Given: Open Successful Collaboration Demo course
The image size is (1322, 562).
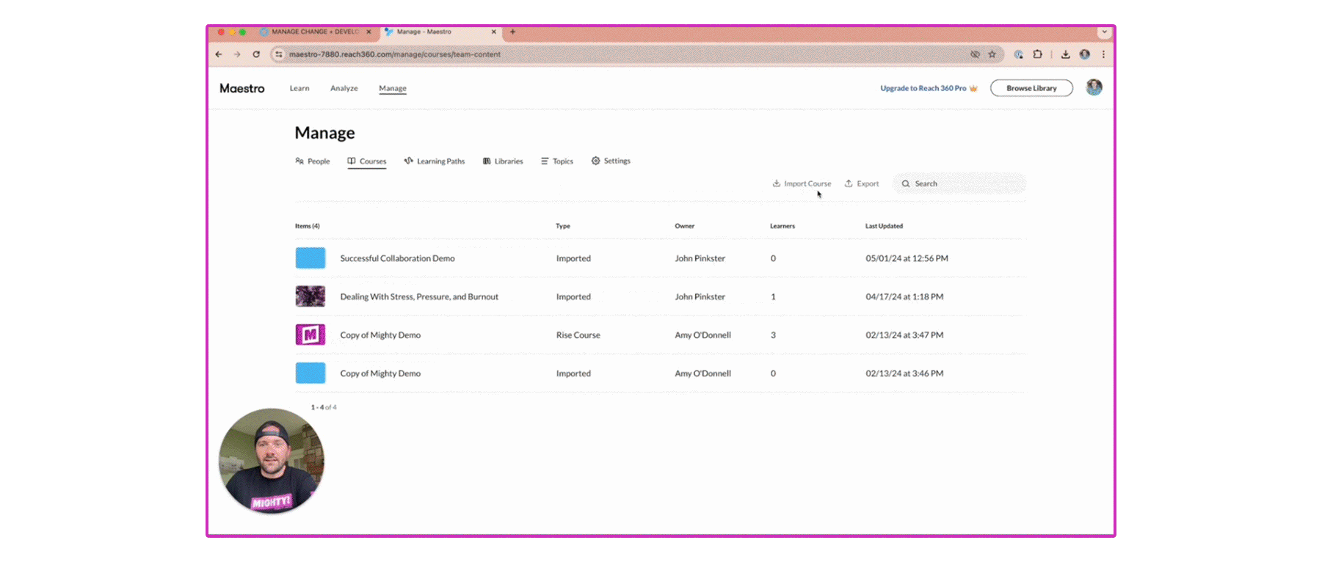Looking at the screenshot, I should click(x=397, y=258).
